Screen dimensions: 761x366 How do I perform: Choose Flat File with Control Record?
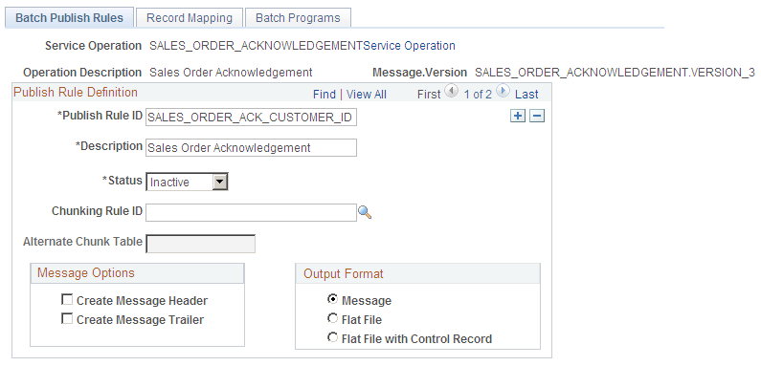click(332, 337)
